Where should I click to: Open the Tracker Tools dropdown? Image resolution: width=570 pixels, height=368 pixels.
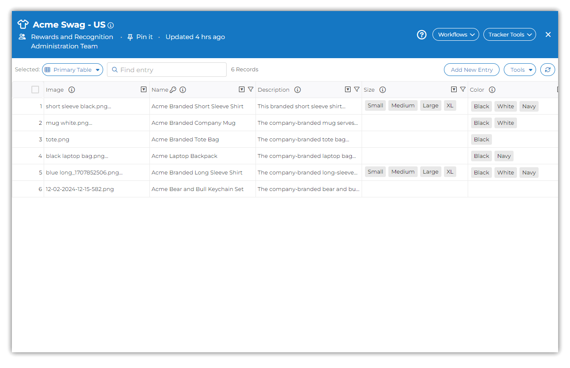click(509, 35)
